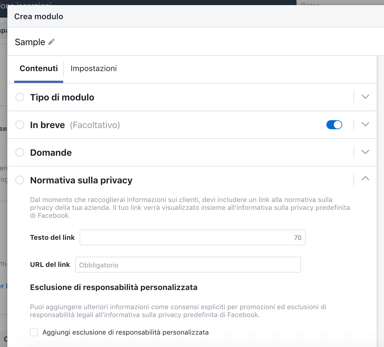Image resolution: width=384 pixels, height=347 pixels.
Task: Expand the Tipo di modulo section
Action: pos(365,97)
